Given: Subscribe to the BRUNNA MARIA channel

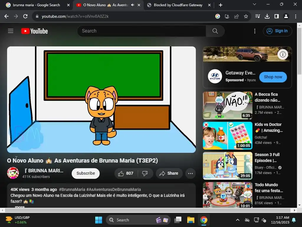Looking at the screenshot, I should [86, 173].
